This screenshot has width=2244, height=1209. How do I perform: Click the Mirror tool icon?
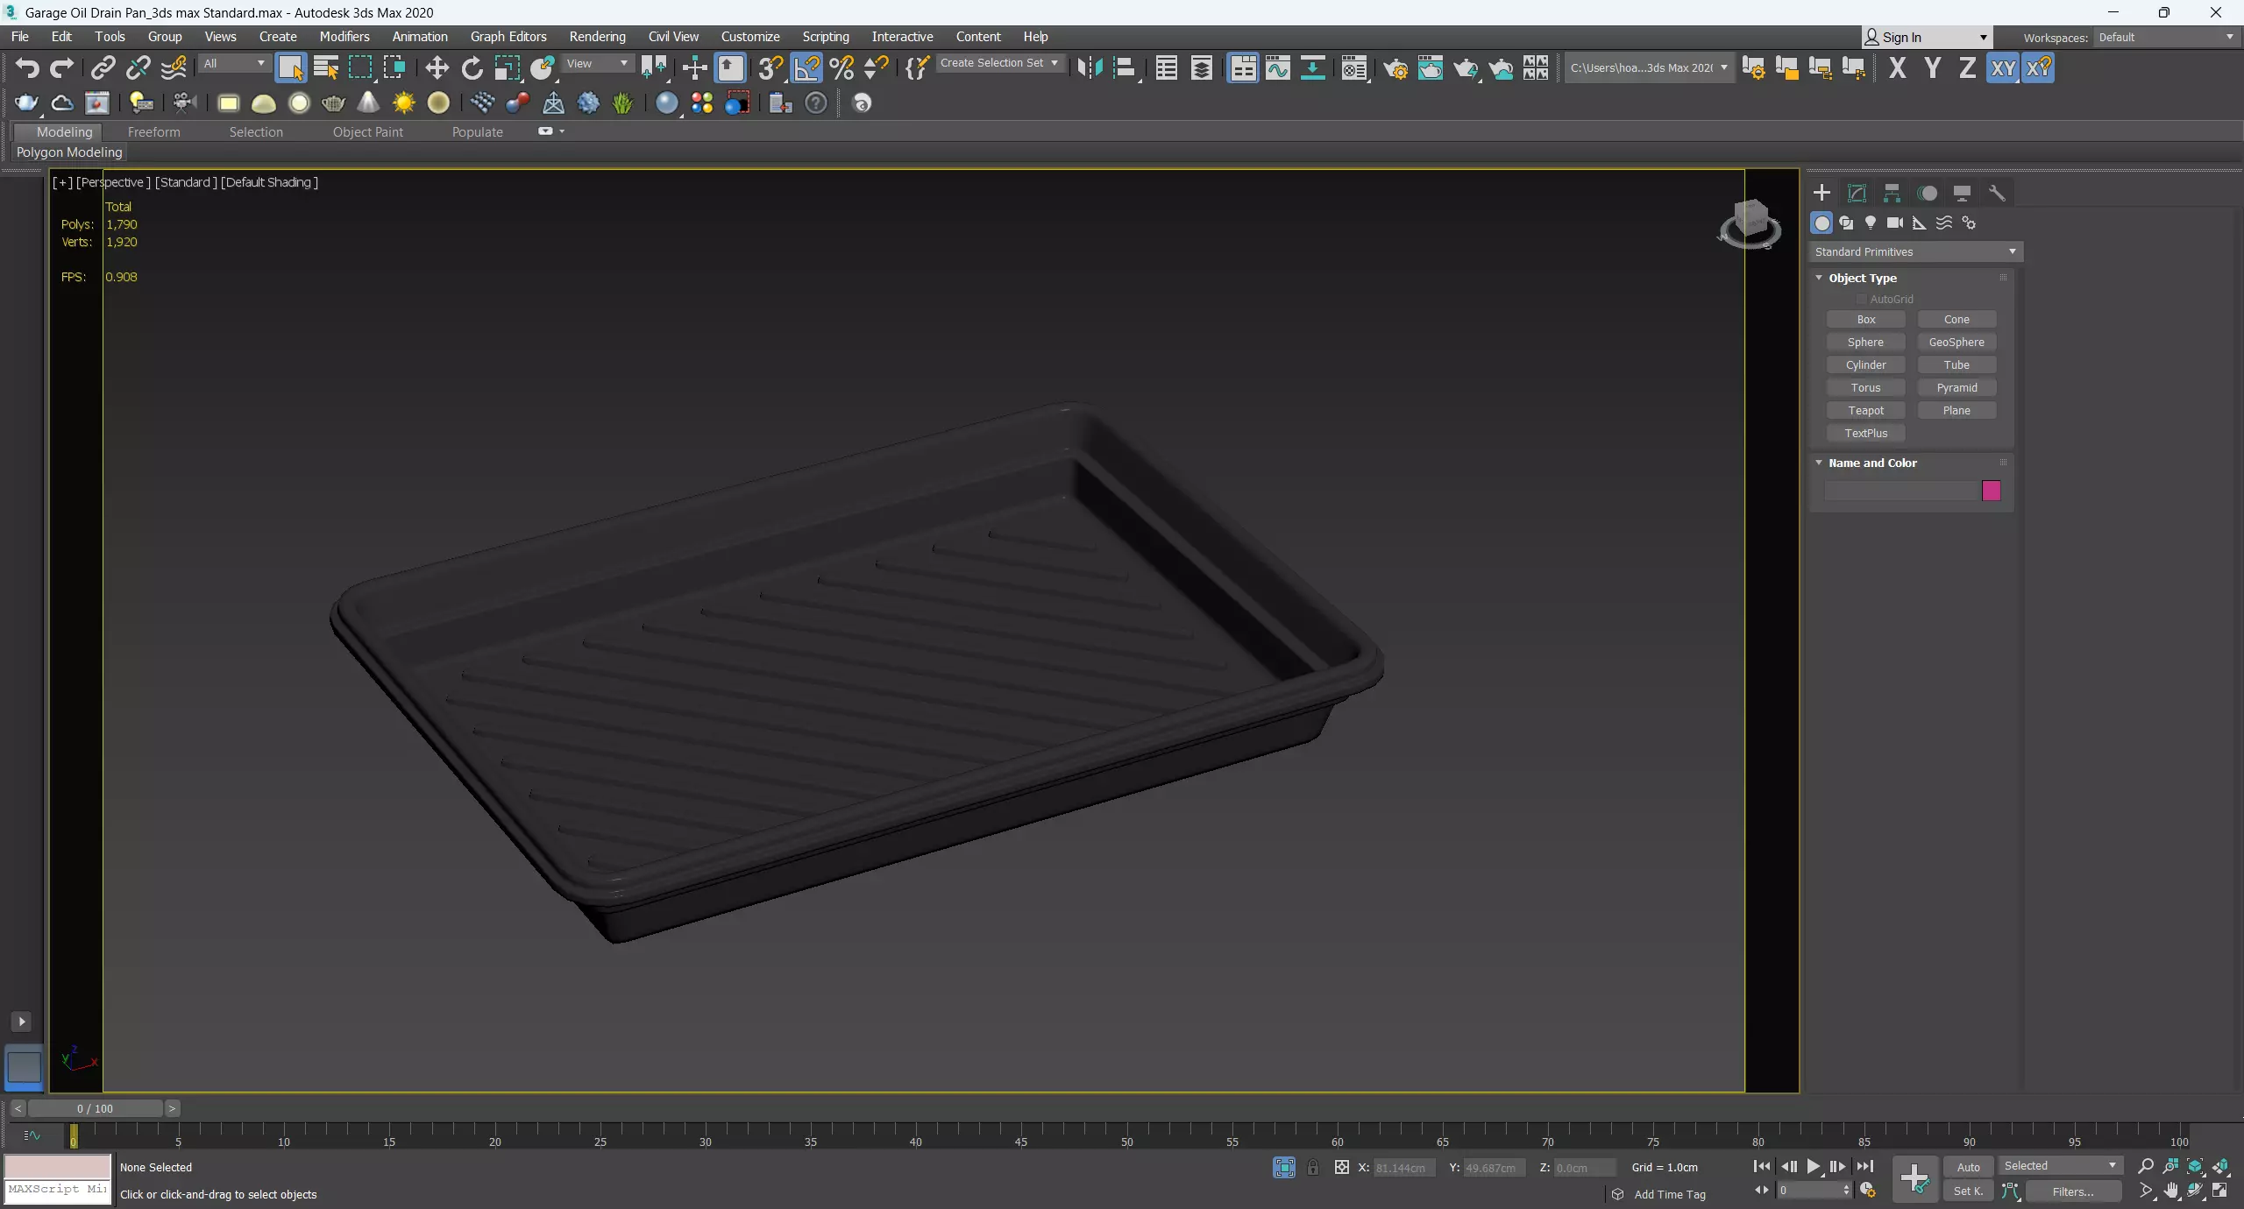pyautogui.click(x=1090, y=68)
